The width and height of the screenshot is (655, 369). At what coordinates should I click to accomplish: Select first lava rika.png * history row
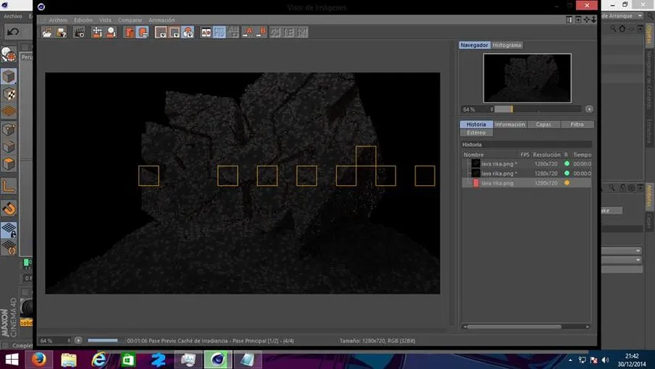[526, 164]
